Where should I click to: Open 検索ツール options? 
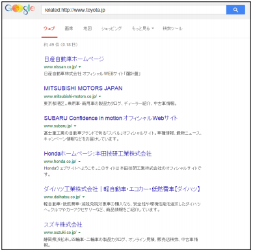pos(172,29)
